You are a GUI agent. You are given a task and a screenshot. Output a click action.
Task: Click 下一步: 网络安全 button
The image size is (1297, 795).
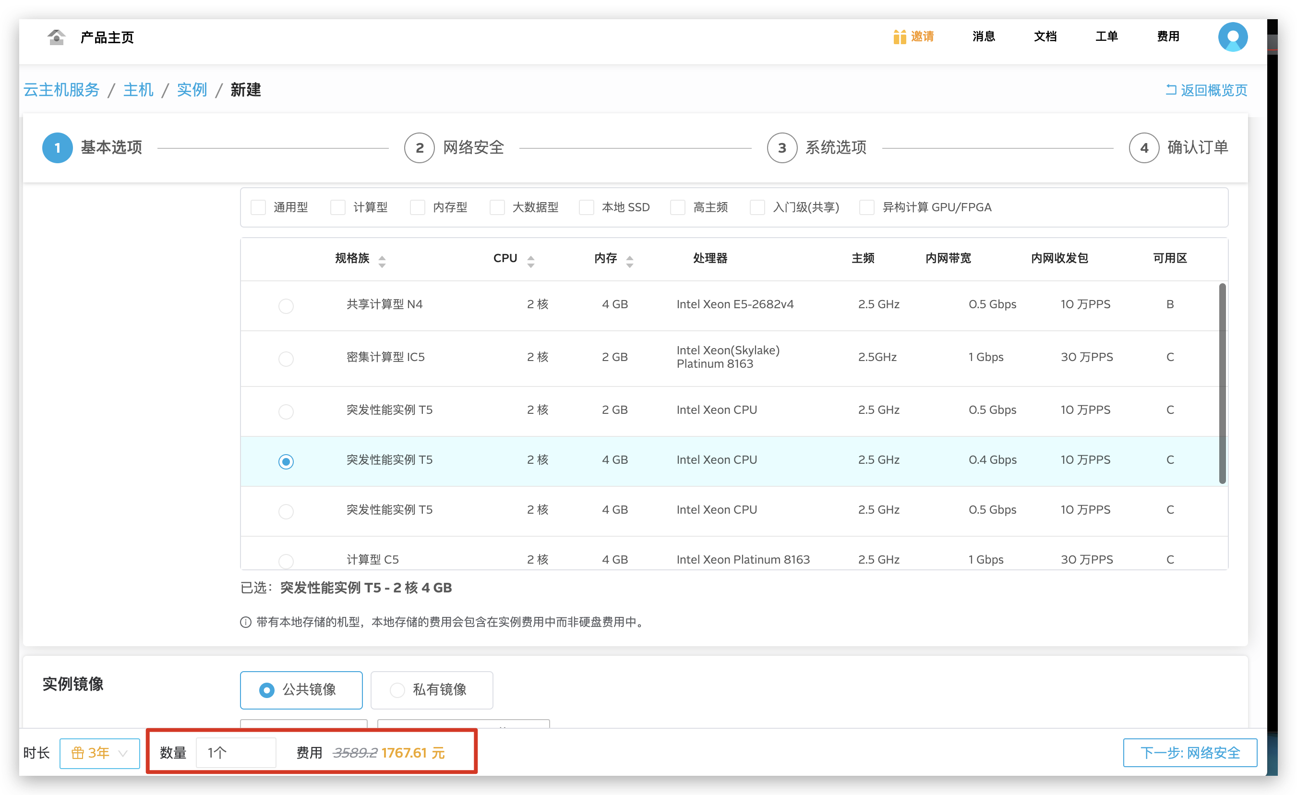[x=1189, y=753]
